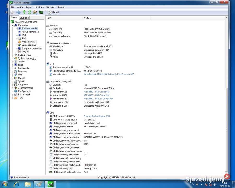
Task: Open Internet Explorer from the taskbar
Action: click(16, 184)
